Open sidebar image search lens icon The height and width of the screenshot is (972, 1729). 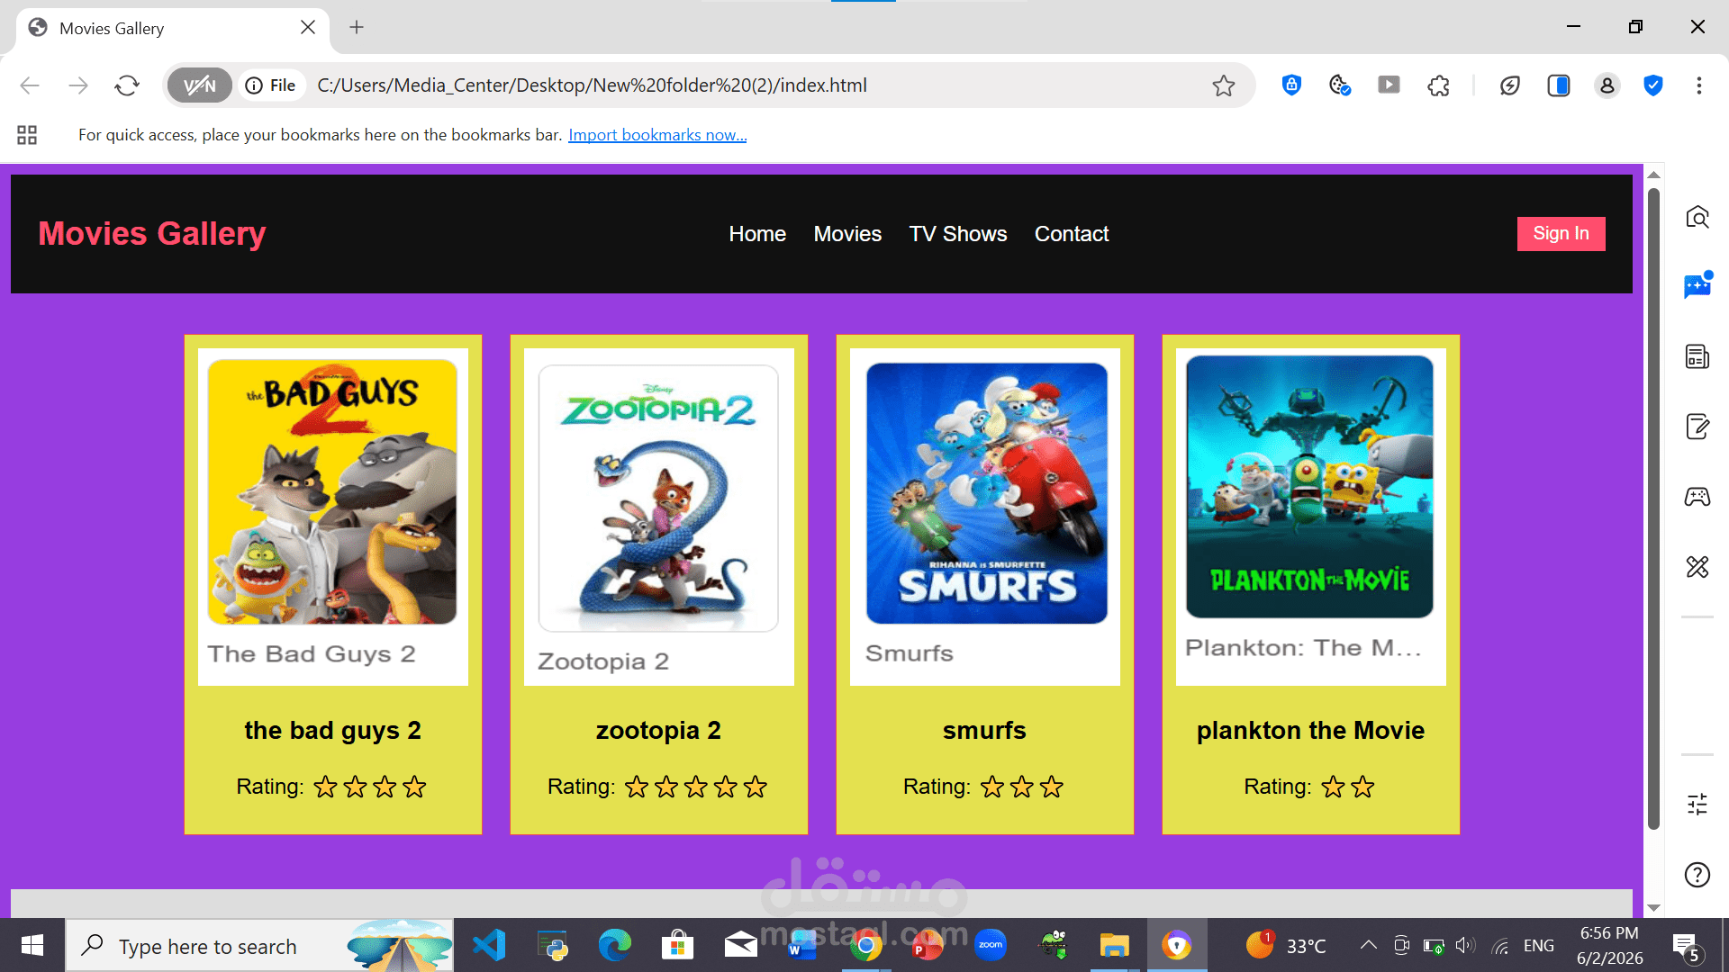pyautogui.click(x=1697, y=217)
